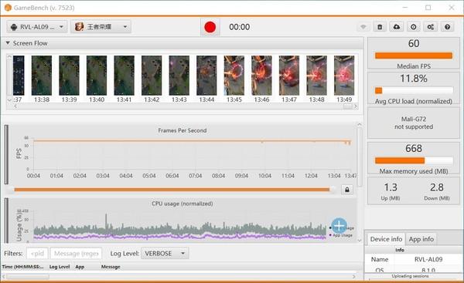
Task: Click the Screen Flow right scroll arrow
Action: pos(356,106)
